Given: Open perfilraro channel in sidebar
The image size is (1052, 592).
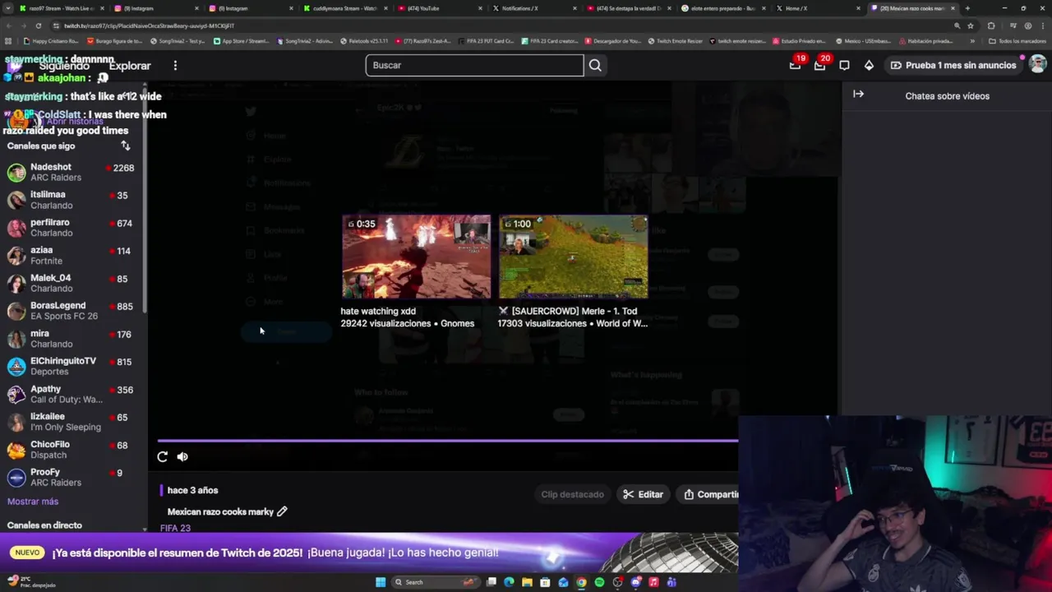Looking at the screenshot, I should (72, 228).
